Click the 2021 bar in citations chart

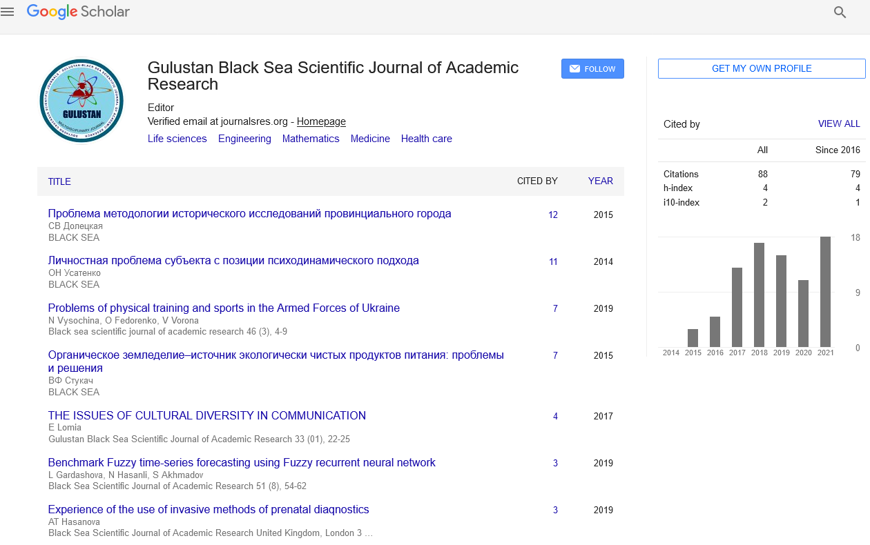(825, 292)
